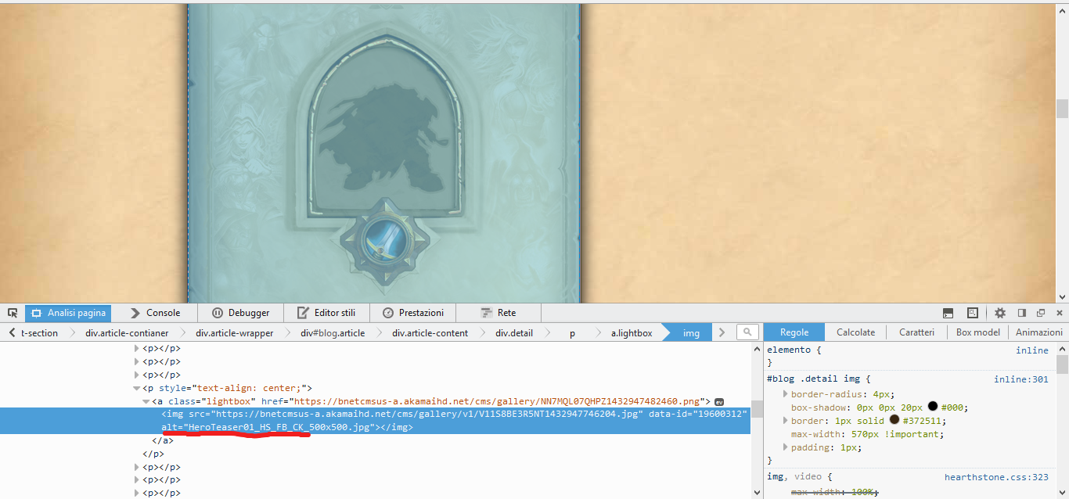Collapse the a.lightbox node
Viewport: 1069px width, 499px height.
pyautogui.click(x=147, y=401)
